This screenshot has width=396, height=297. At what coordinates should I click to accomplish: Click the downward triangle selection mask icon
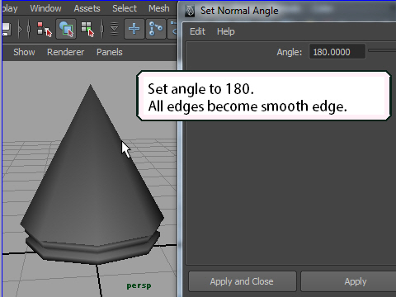point(114,29)
